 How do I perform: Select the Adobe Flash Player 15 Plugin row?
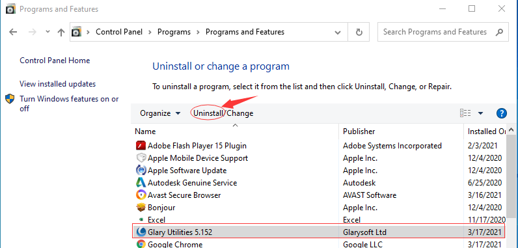[319, 145]
